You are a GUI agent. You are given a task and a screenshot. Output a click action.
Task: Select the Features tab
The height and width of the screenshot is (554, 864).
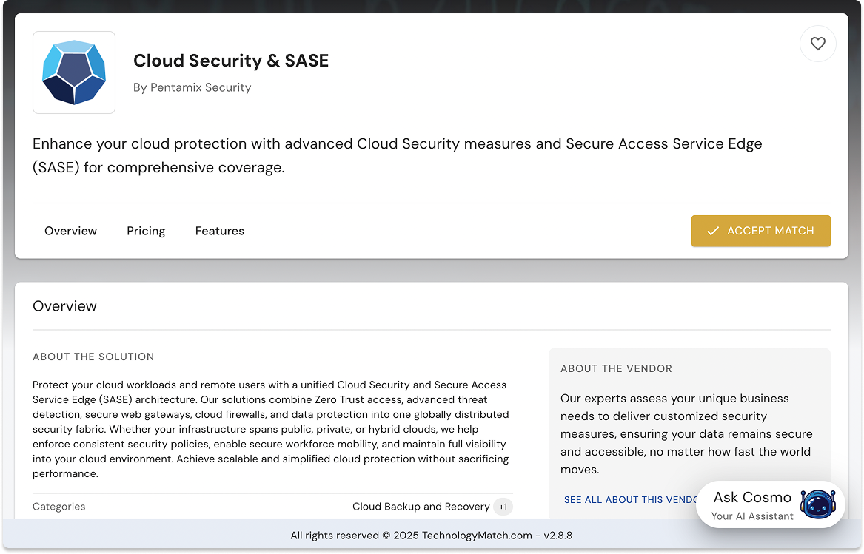point(220,231)
